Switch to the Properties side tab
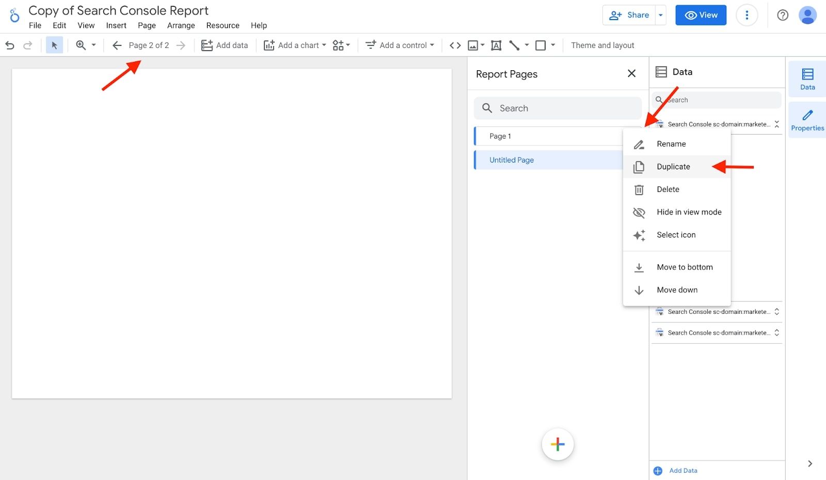Screen dimensions: 826x480 click(x=807, y=120)
